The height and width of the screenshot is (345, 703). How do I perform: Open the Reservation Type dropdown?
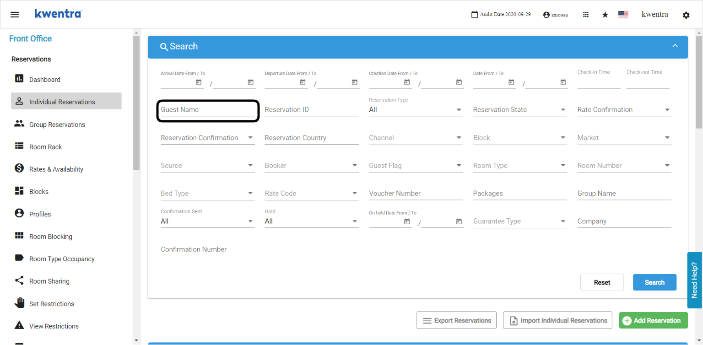click(x=416, y=110)
